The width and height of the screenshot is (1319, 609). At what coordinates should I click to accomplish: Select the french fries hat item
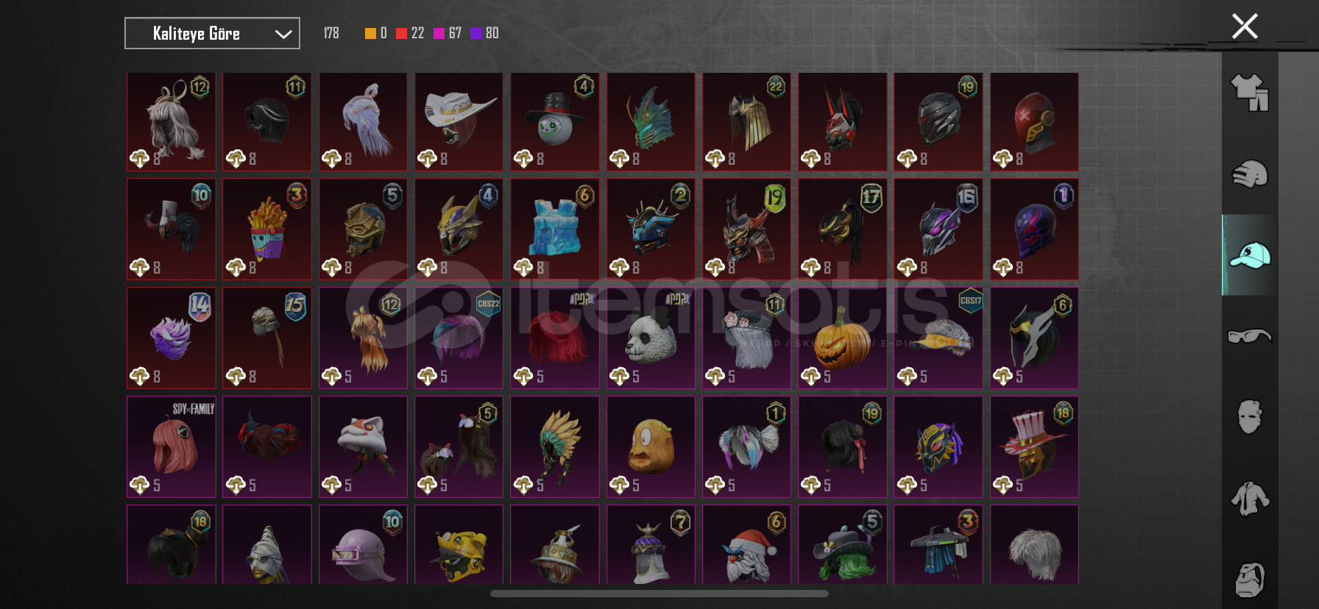[x=267, y=229]
